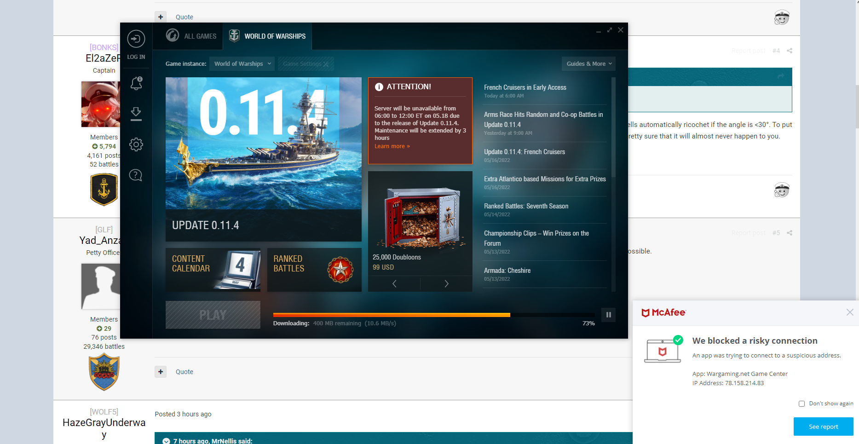Image resolution: width=859 pixels, height=444 pixels.
Task: Open the settings gear in sidebar
Action: coord(136,144)
